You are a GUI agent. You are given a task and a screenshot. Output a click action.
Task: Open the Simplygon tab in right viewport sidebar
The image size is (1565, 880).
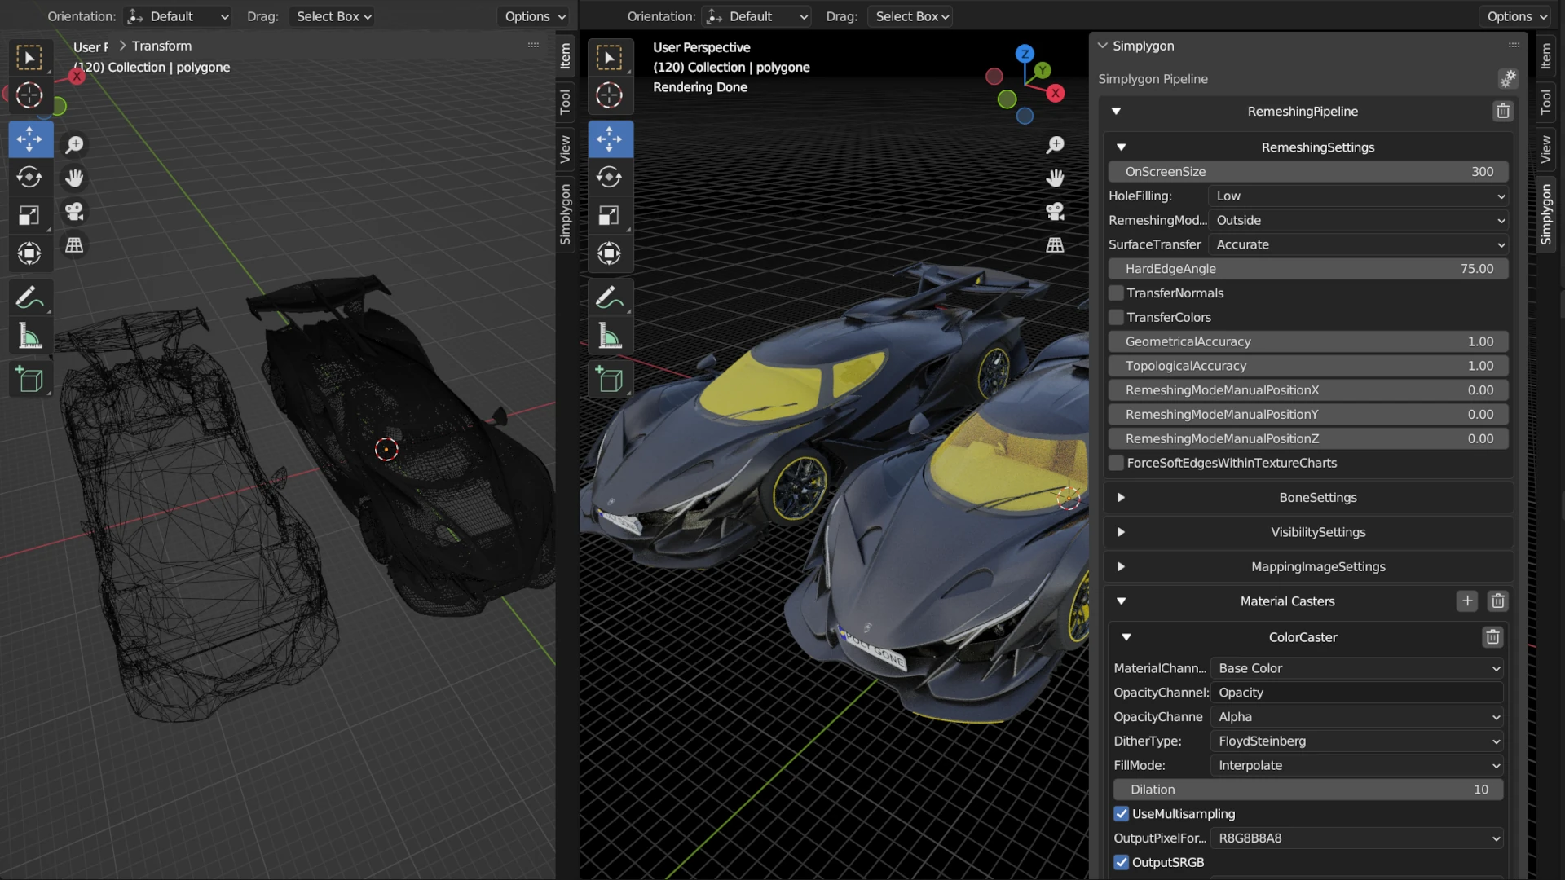click(1546, 214)
